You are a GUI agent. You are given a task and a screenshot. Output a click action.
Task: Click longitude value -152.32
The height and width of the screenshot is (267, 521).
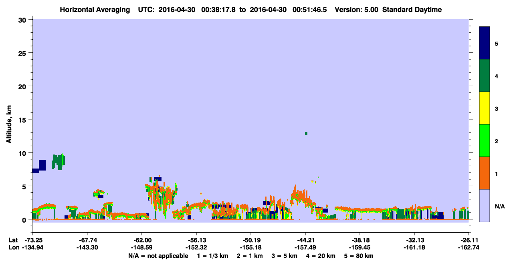196,247
